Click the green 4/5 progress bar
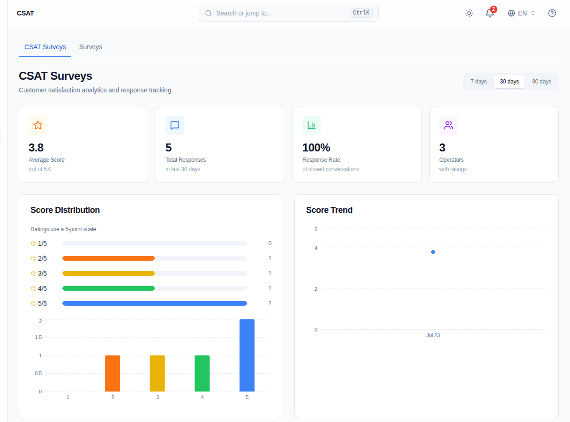 tap(108, 288)
